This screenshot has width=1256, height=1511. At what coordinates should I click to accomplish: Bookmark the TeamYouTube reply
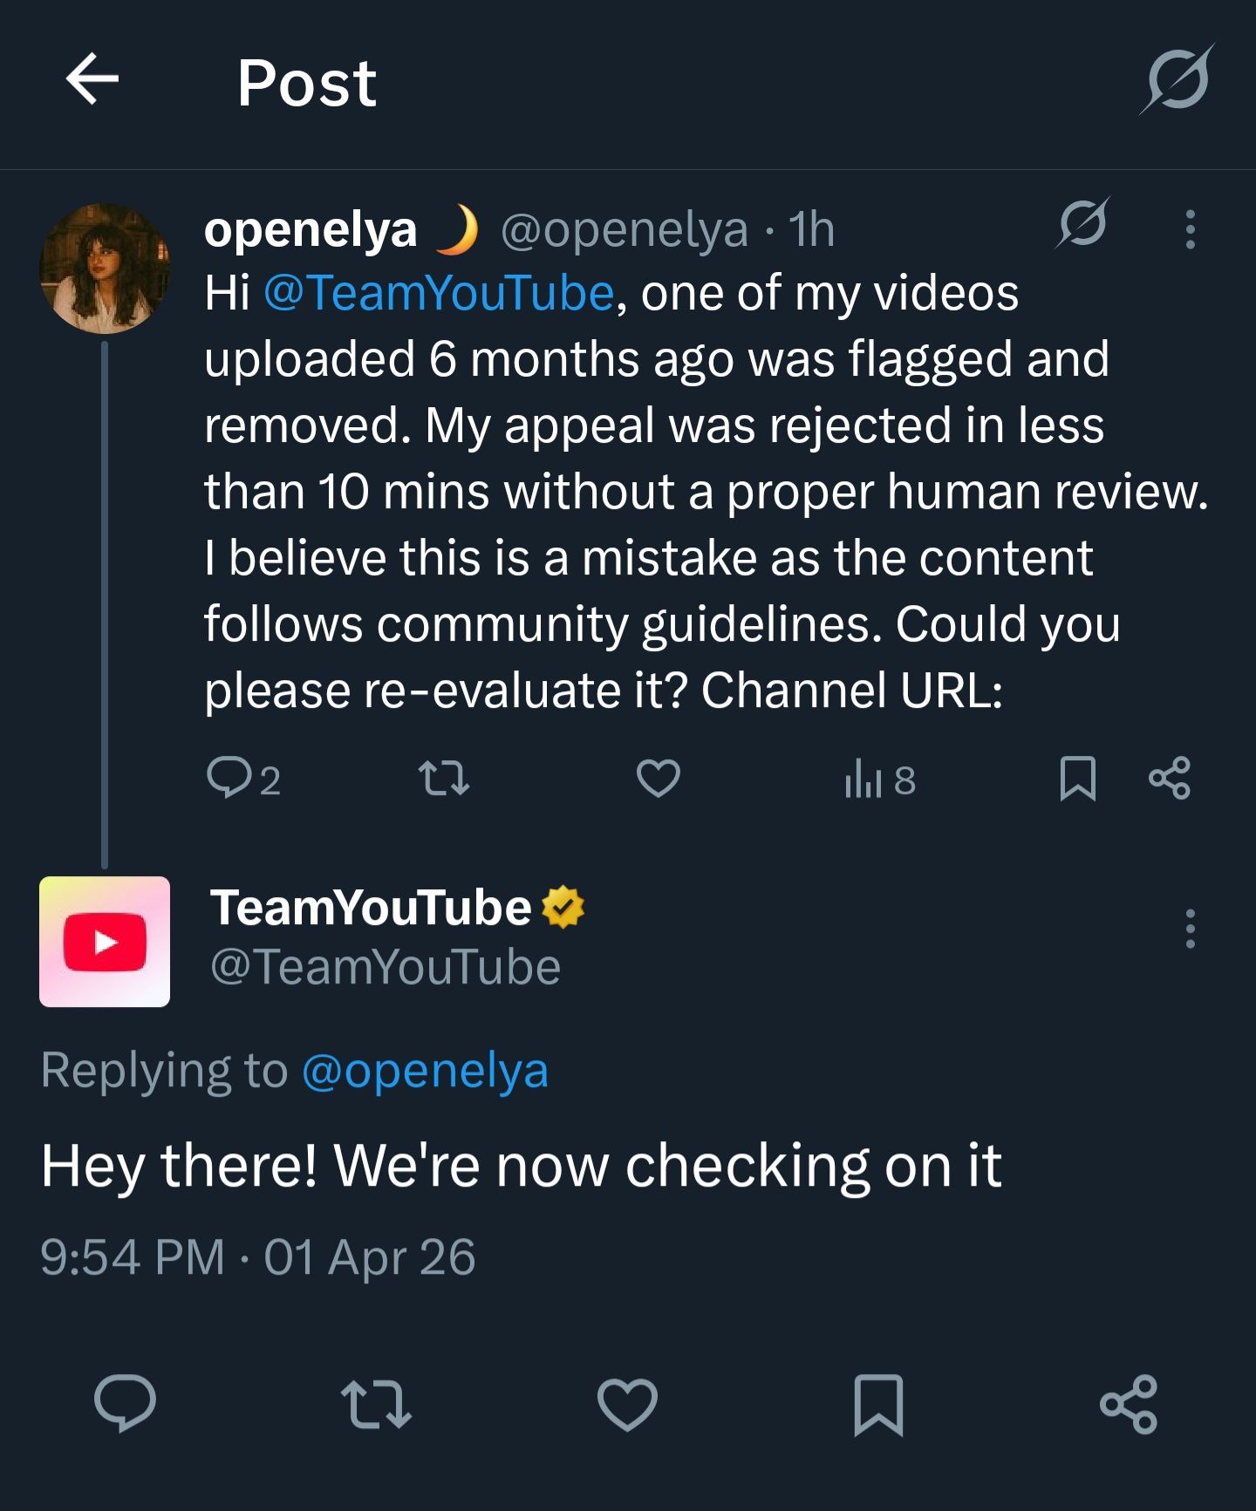coord(878,1404)
